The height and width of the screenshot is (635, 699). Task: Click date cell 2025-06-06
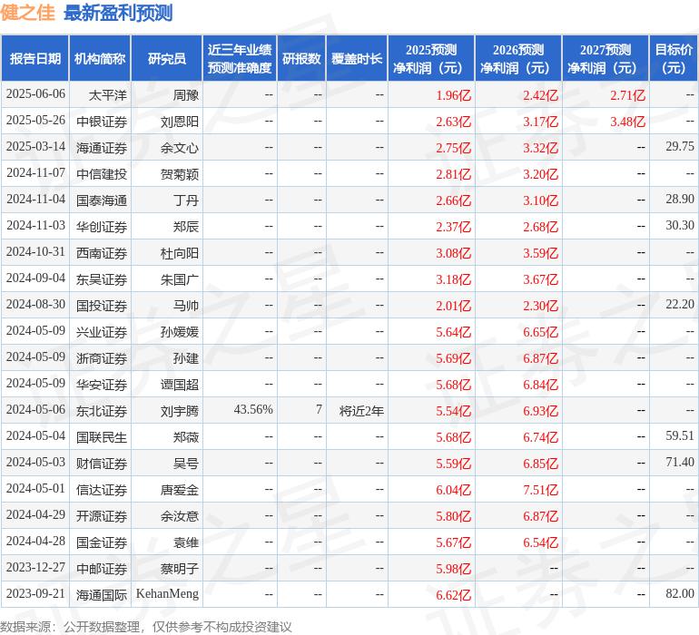pyautogui.click(x=35, y=94)
